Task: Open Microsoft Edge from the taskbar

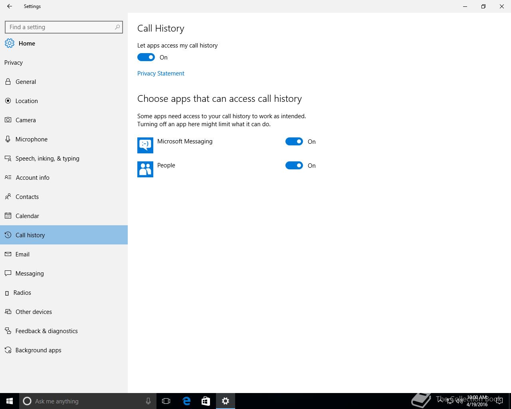Action: point(186,401)
